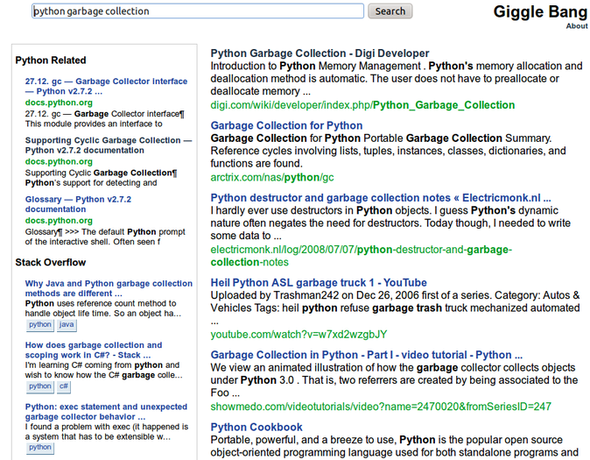The width and height of the screenshot is (590, 460).
Task: Open 'Python destructor and garbage collection notes' result
Action: coord(381,198)
